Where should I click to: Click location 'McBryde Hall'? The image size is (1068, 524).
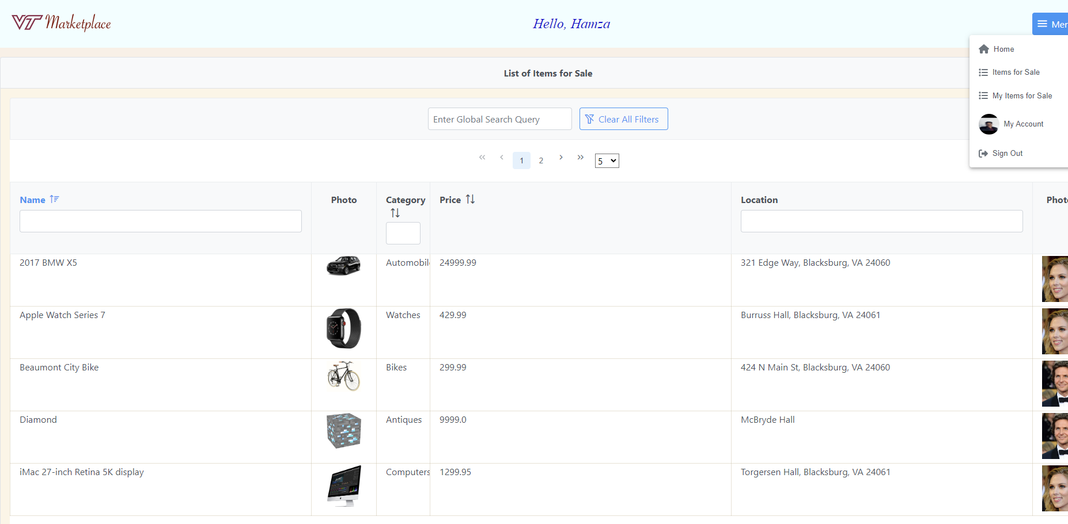click(768, 420)
